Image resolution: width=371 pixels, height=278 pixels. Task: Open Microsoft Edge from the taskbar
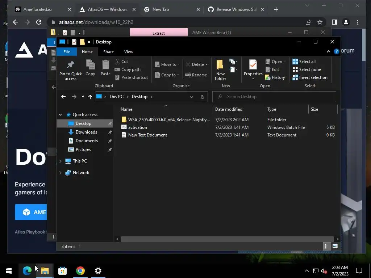pos(27,271)
